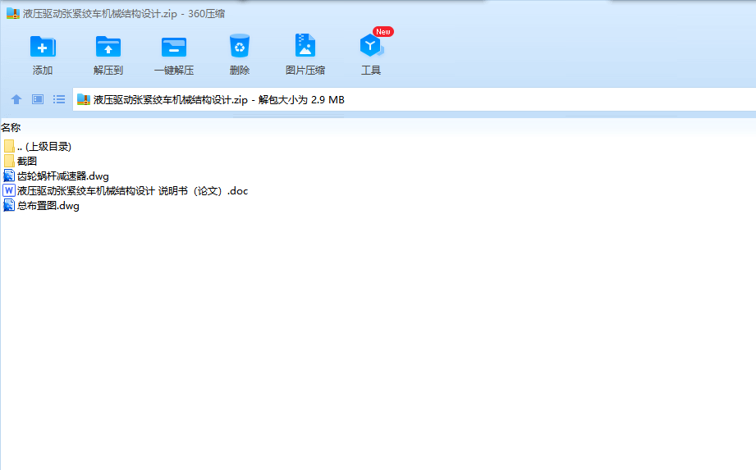Select the 截图 folder icon

pos(9,161)
